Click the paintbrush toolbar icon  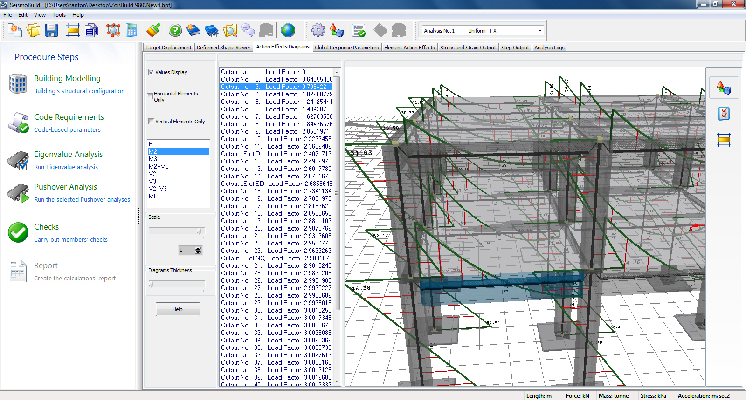153,31
